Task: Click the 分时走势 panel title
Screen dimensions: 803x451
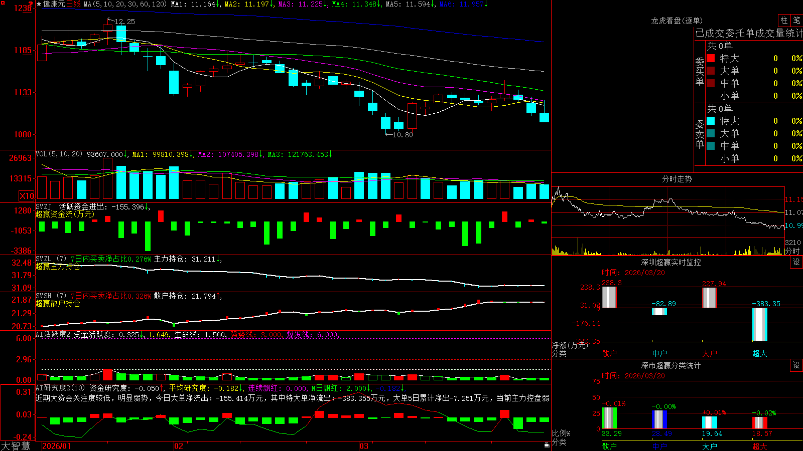Action: [677, 179]
